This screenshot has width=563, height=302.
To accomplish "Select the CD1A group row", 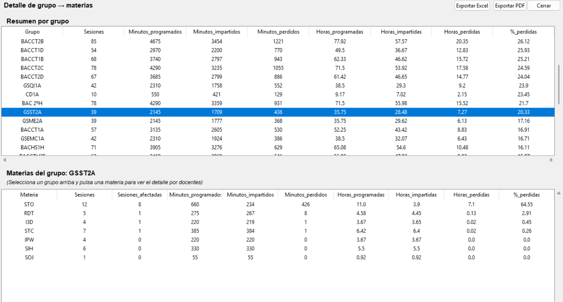I will 32,94.
